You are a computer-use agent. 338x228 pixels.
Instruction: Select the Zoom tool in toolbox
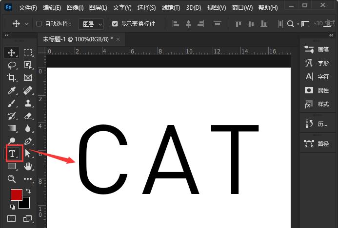(12, 179)
